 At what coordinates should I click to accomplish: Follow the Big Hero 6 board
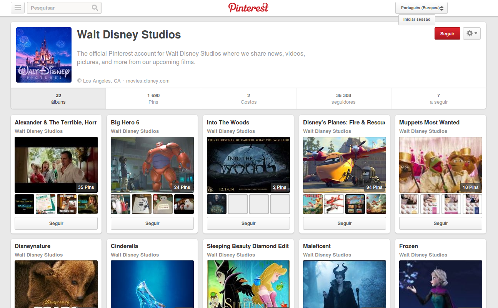point(152,224)
